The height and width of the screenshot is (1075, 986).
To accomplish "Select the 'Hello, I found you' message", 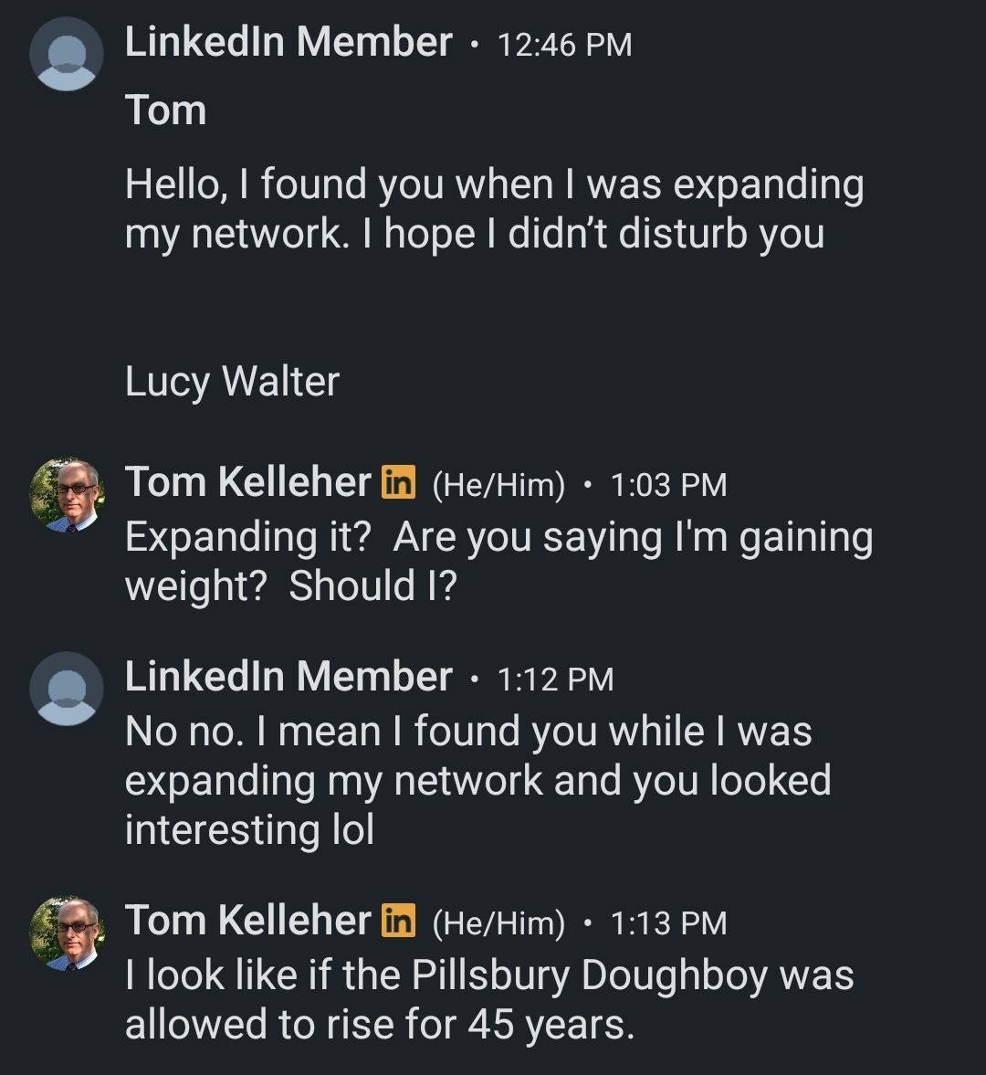I will (x=495, y=209).
